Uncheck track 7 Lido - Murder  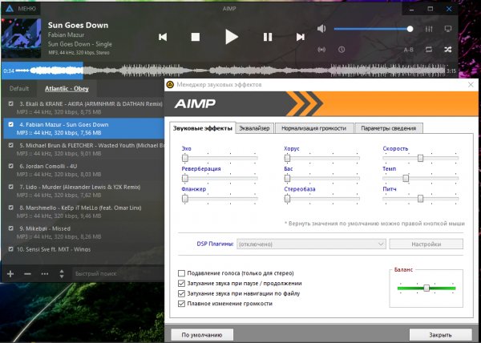11,187
